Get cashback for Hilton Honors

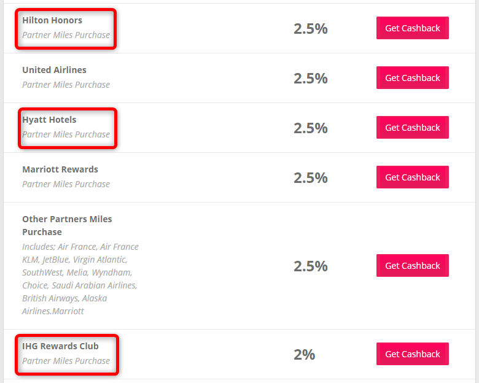(413, 28)
